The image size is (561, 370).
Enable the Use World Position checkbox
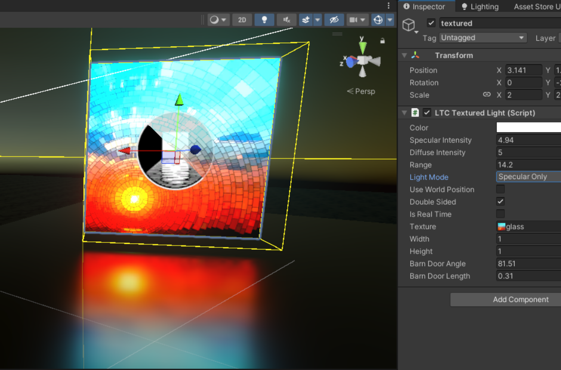click(x=500, y=189)
